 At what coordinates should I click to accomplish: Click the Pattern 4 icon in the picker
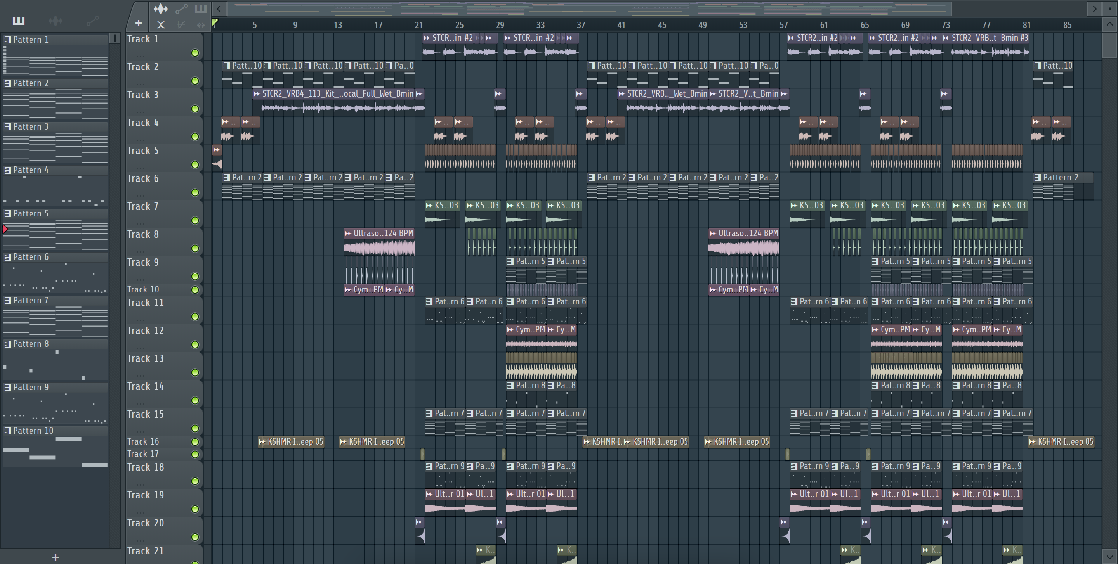(x=8, y=170)
